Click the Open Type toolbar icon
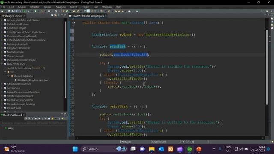This screenshot has width=274, height=154. point(74,11)
